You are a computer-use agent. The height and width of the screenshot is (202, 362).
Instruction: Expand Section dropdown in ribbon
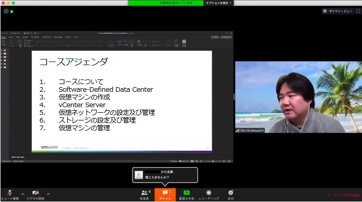pyautogui.click(x=29, y=46)
